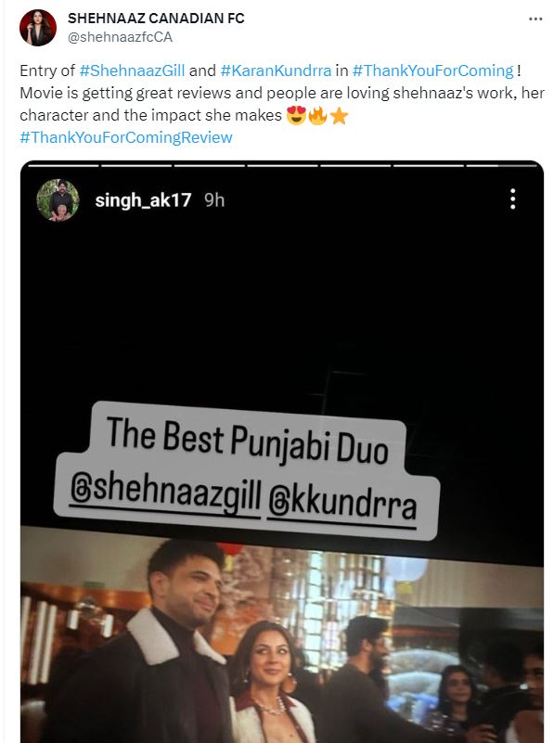Click the singh_ak17 story profile picture
The image size is (554, 743).
point(58,200)
